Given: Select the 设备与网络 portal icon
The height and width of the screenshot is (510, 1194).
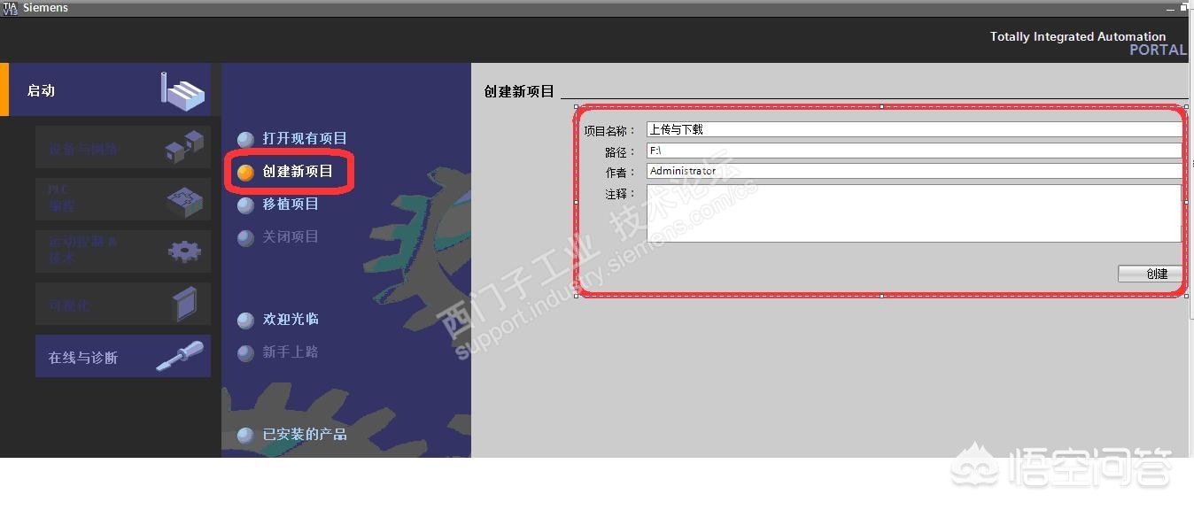Looking at the screenshot, I should pos(183,146).
